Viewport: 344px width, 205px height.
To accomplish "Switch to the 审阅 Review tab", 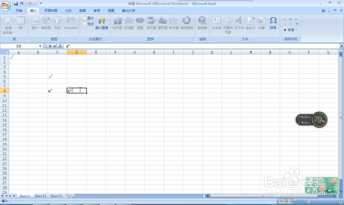I will 97,11.
